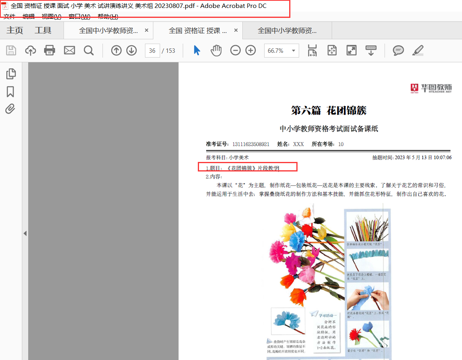The height and width of the screenshot is (360, 462).
Task: Open the attachments paperclip panel
Action: click(x=11, y=109)
